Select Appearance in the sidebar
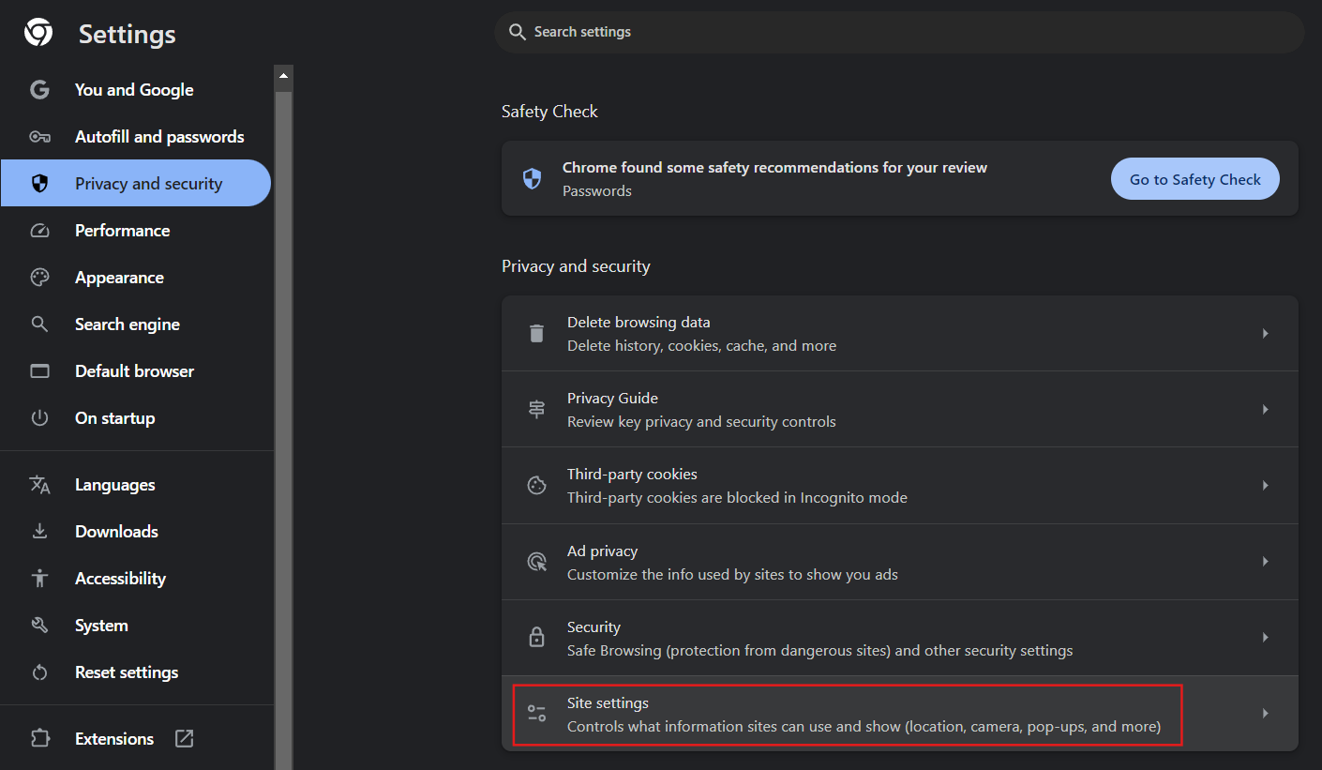The width and height of the screenshot is (1322, 770). tap(119, 278)
